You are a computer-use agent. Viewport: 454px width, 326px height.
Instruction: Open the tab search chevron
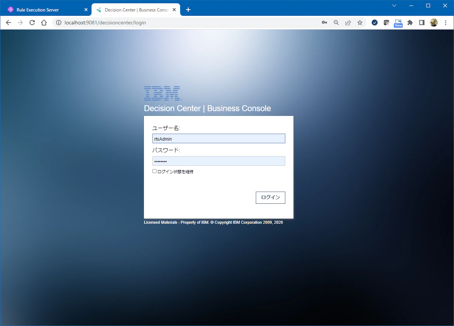click(x=394, y=6)
